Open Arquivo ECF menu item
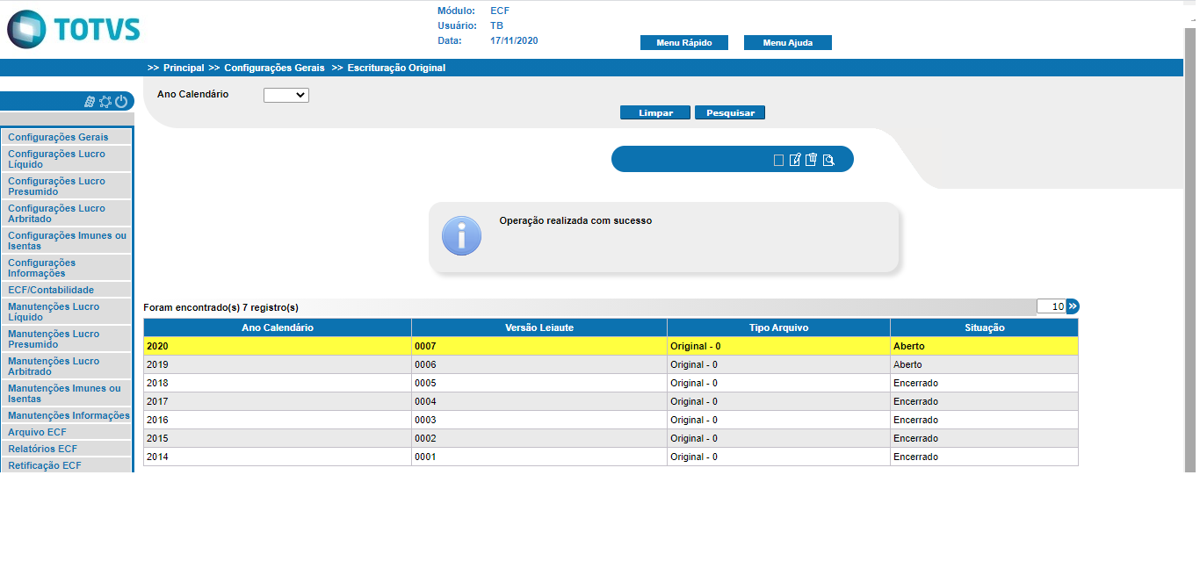 [66, 432]
